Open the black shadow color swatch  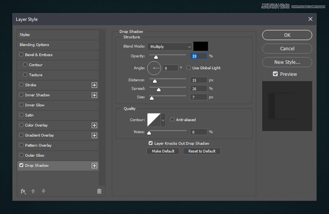[x=200, y=46]
